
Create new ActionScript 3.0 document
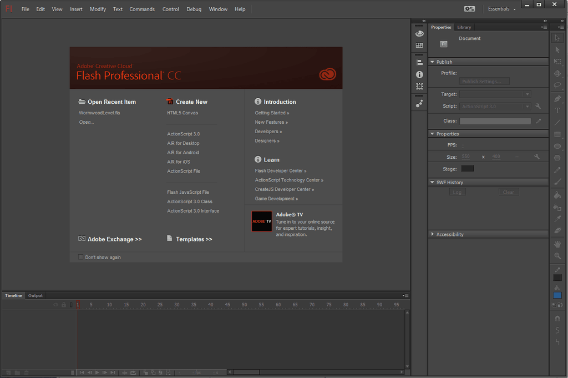(183, 133)
